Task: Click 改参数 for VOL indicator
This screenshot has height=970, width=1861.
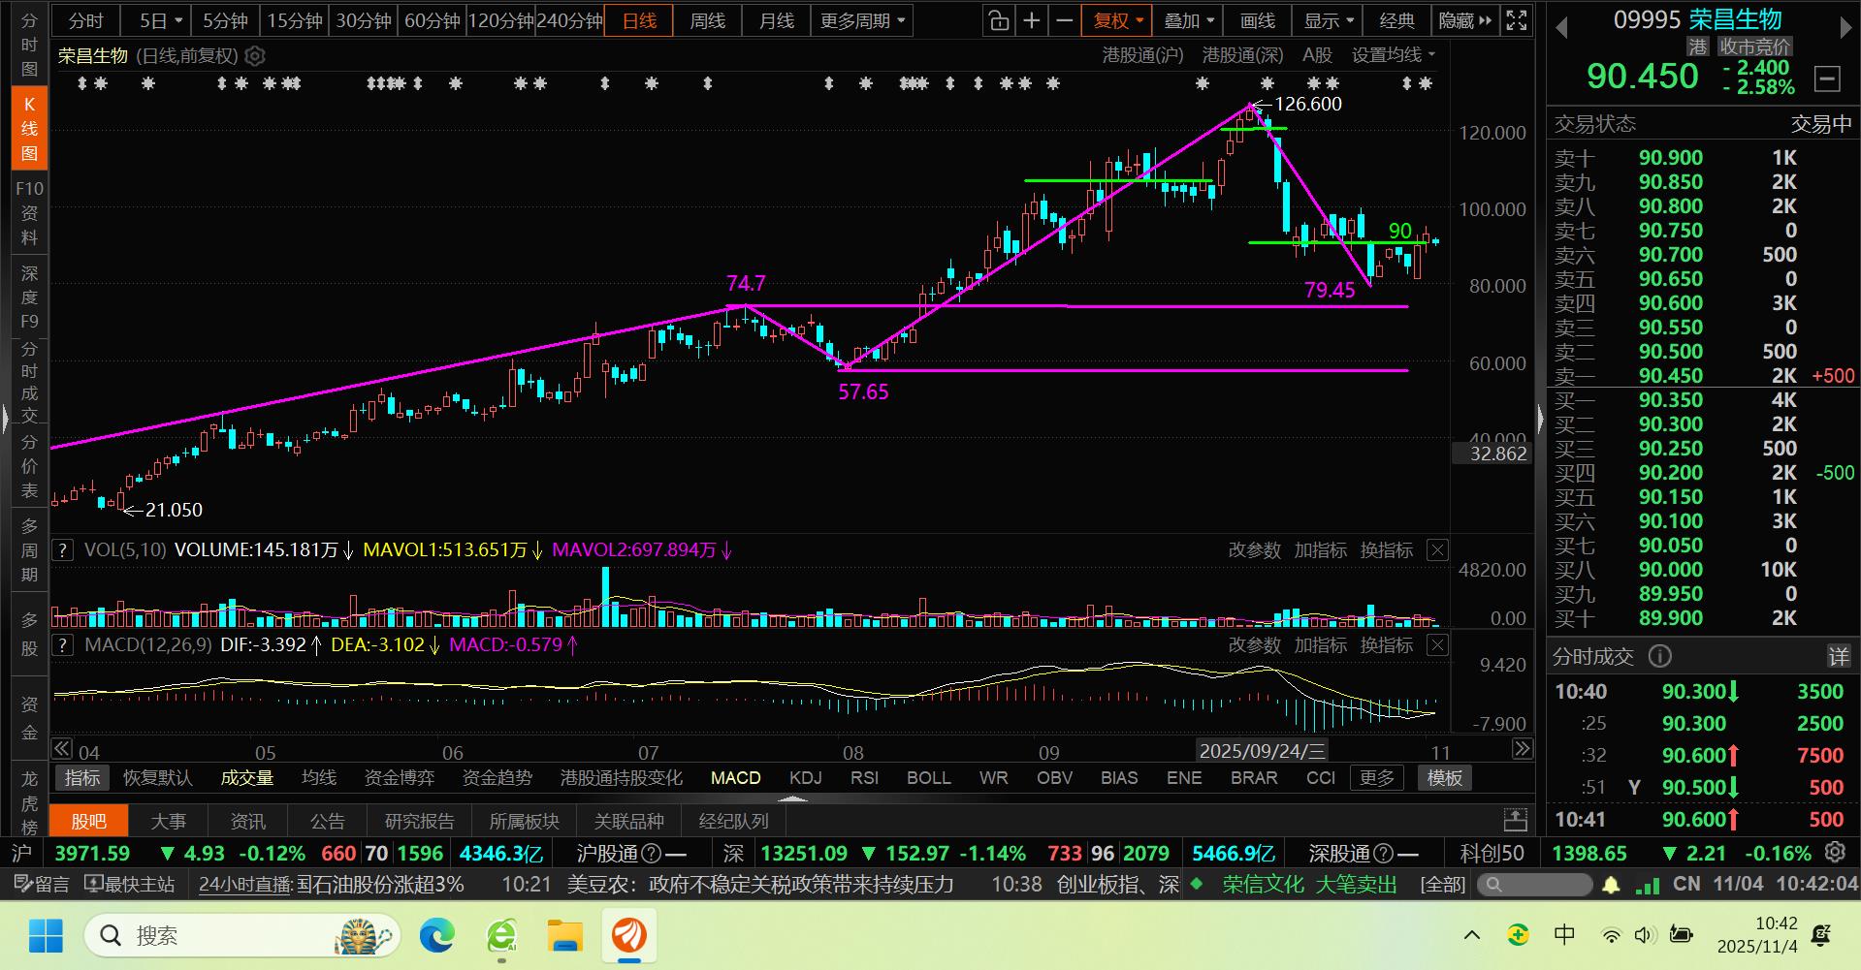Action: pos(1255,550)
